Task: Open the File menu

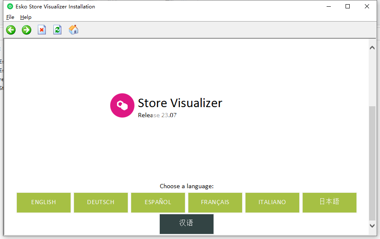Action: [x=10, y=17]
